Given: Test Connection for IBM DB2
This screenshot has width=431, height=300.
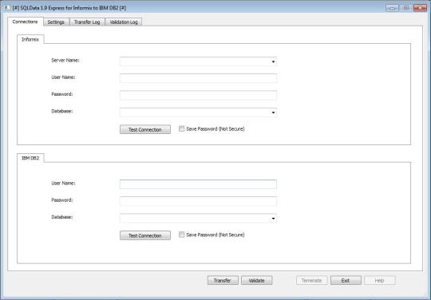Looking at the screenshot, I should click(145, 235).
